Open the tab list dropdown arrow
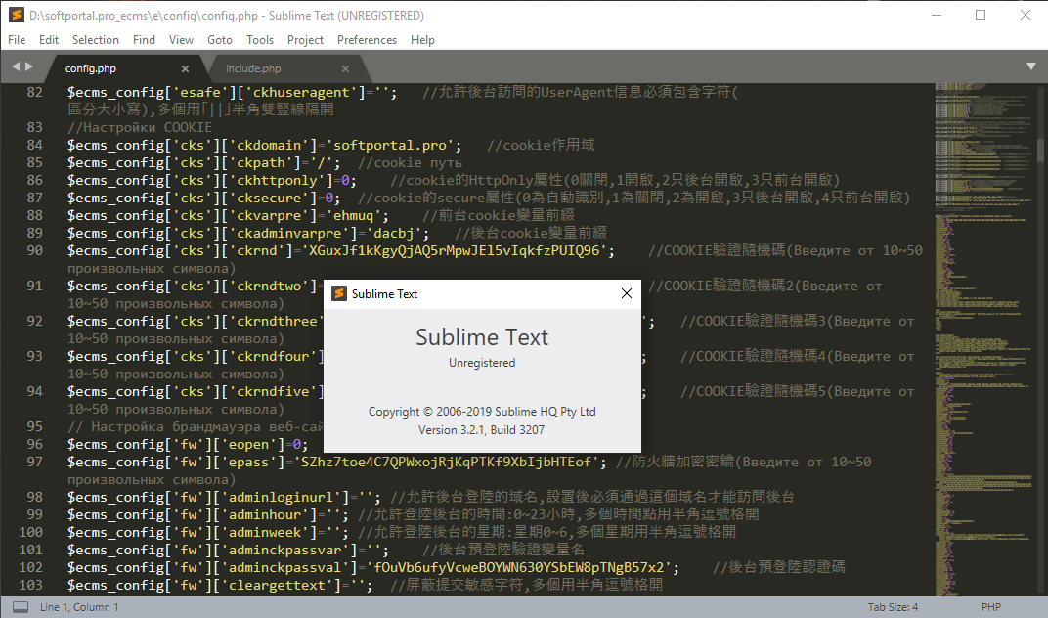The image size is (1048, 618). 1031,66
